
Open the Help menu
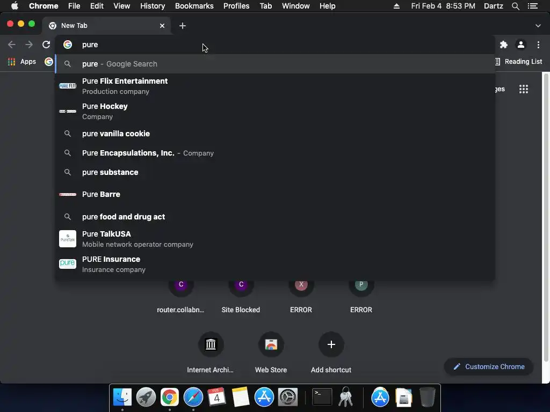pyautogui.click(x=327, y=6)
